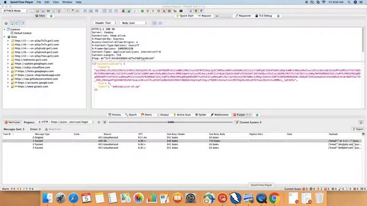The height and width of the screenshot is (206, 367).
Task: Open the Requester tab
Action: coord(243,15)
